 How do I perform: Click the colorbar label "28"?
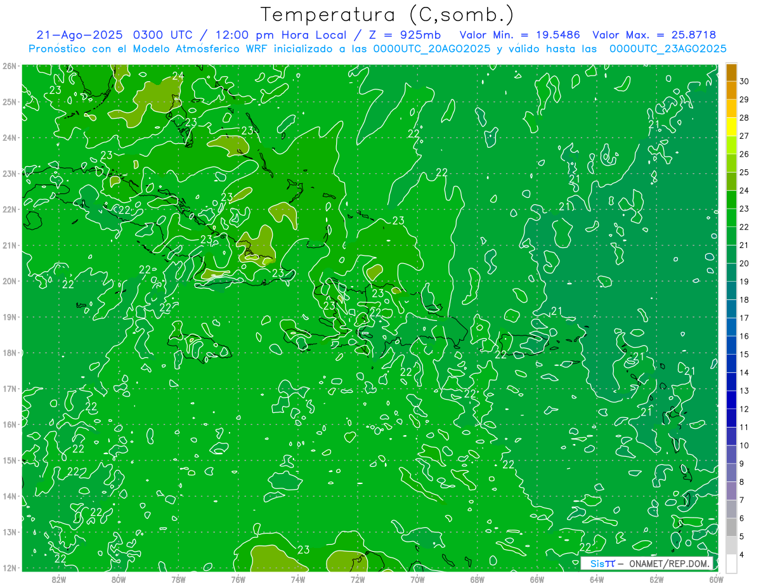tap(744, 117)
